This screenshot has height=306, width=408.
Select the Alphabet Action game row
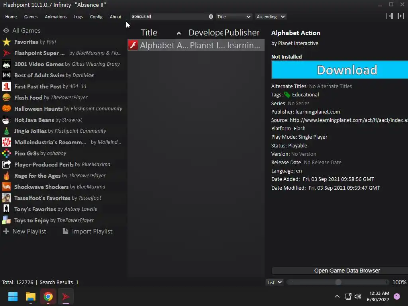[x=196, y=45]
